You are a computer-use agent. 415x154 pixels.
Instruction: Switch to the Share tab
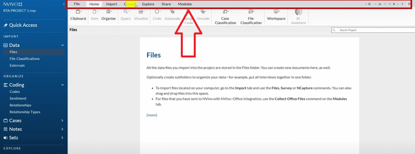166,4
